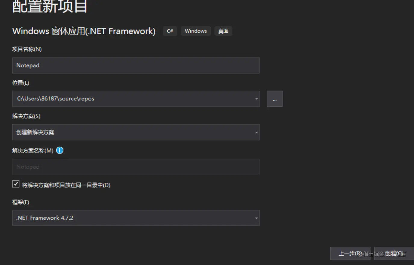Image resolution: width=414 pixels, height=265 pixels.
Task: Click the 上一步 back button
Action: [350, 253]
